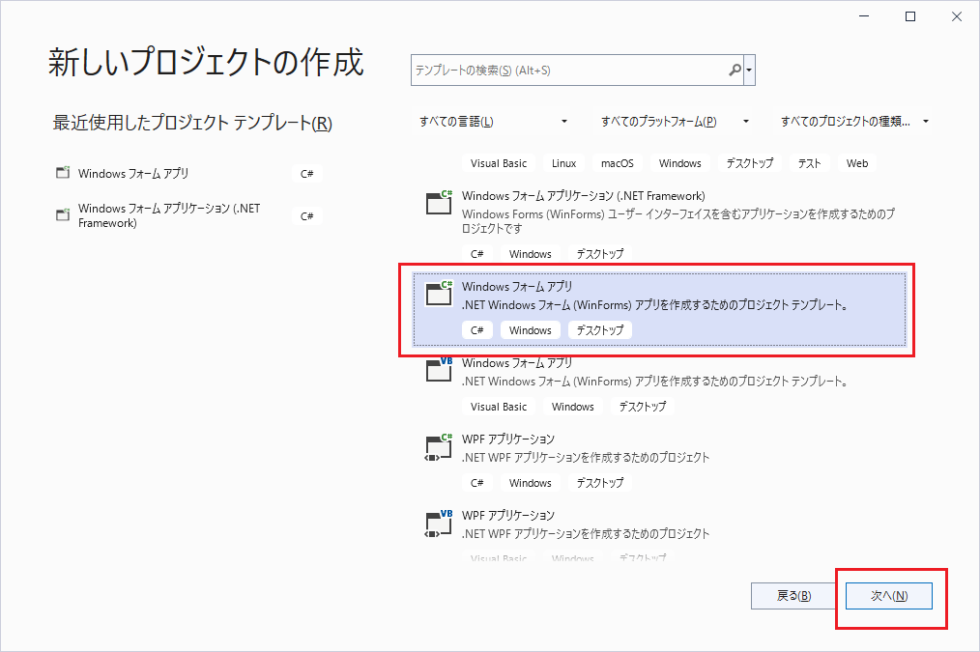
Task: Open the すべてのプラットフォーム platform filter dropdown
Action: click(x=675, y=121)
